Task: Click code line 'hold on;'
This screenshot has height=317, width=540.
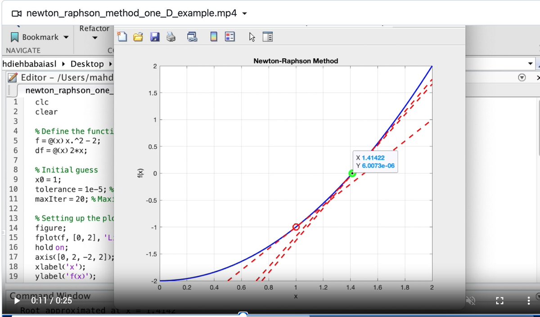Action: click(x=51, y=247)
